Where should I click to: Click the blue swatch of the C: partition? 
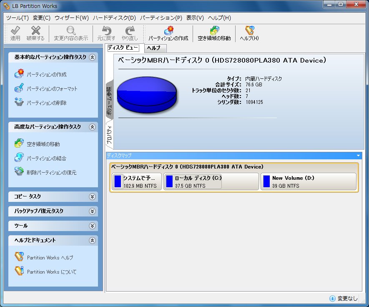169,181
